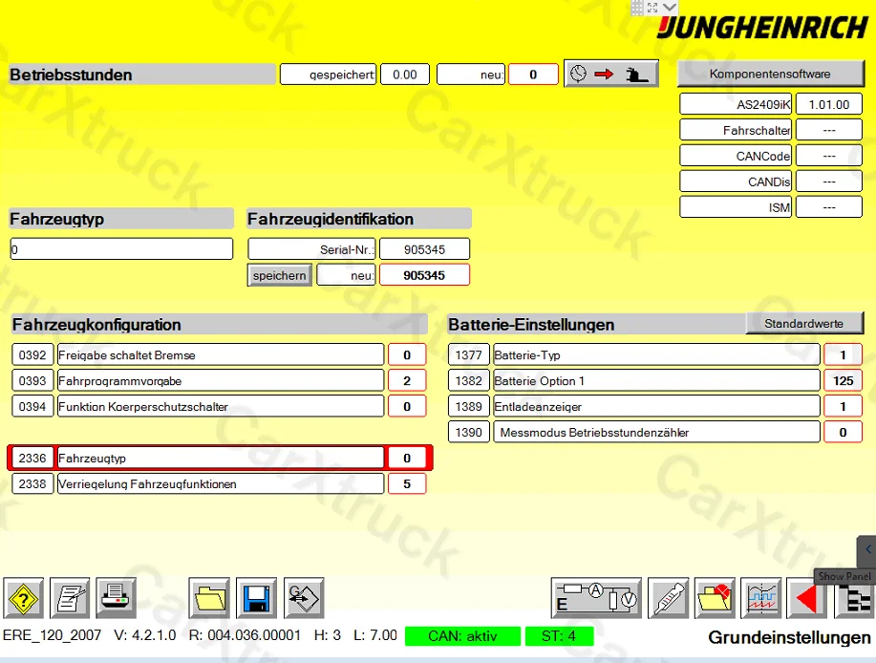This screenshot has width=876, height=663.
Task: Click the AS2409iK component label
Action: tap(736, 104)
